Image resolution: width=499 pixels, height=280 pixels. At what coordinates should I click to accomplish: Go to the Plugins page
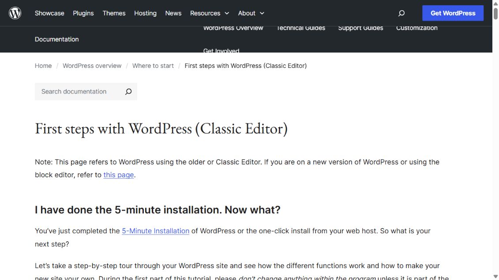coord(83,13)
